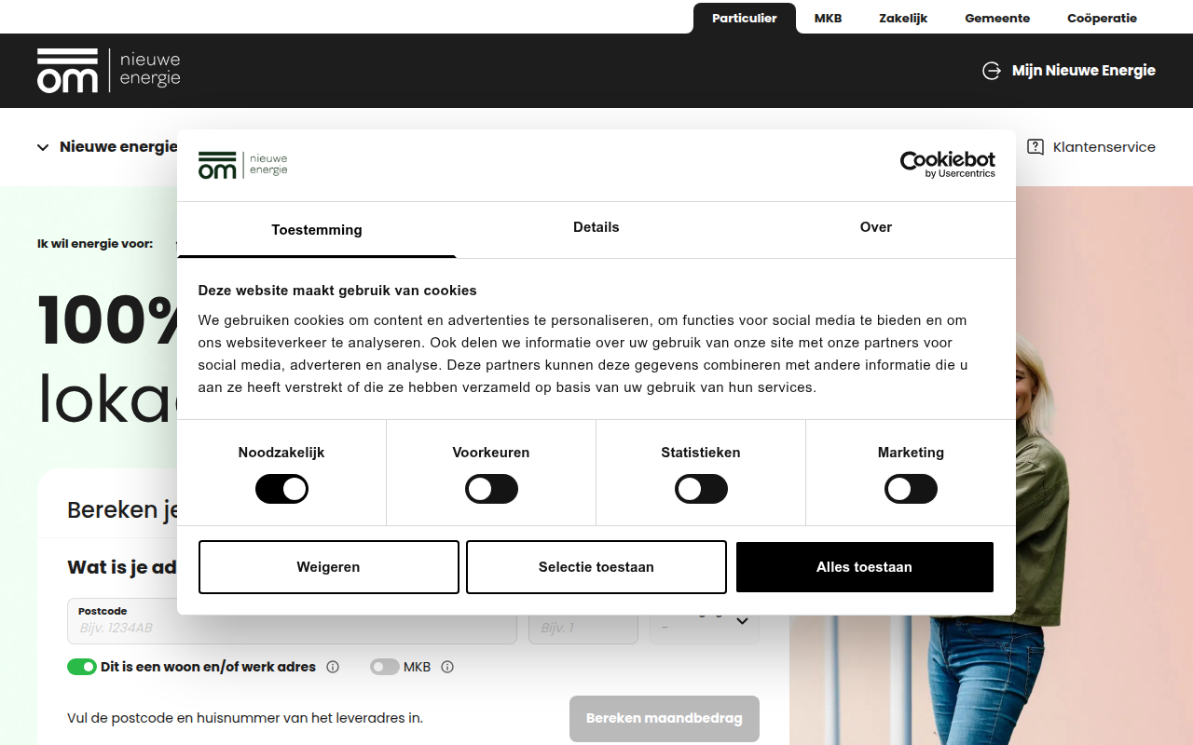Select the Coöperatie top navigation tab

(1103, 18)
